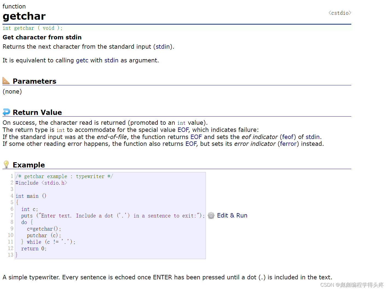The width and height of the screenshot is (388, 290).
Task: Click the gear icon beside Edit & Run
Action: tap(211, 216)
